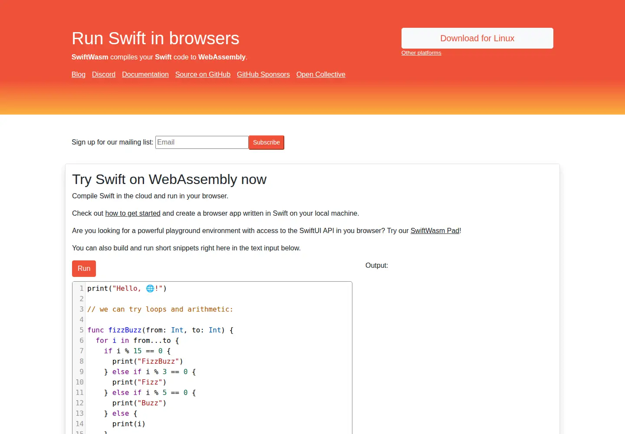Click the Try Swift on WebAssembly now heading
The width and height of the screenshot is (625, 434).
tap(169, 179)
